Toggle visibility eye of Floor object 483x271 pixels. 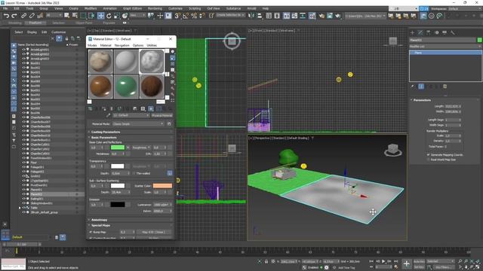tap(23, 163)
